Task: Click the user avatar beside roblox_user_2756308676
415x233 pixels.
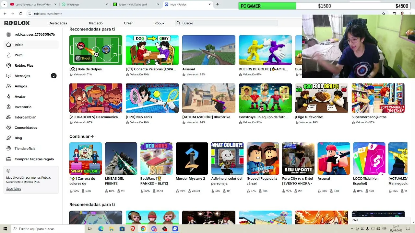Action: 8,34
